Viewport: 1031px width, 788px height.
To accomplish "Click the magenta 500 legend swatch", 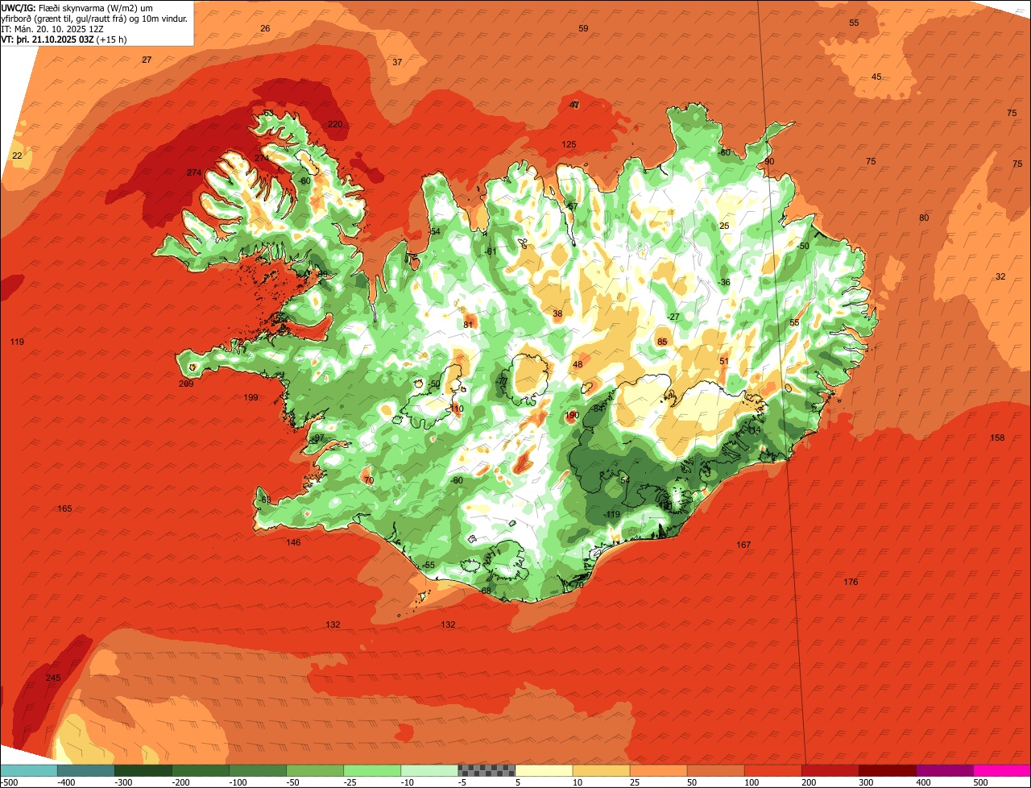I will coord(1002,770).
